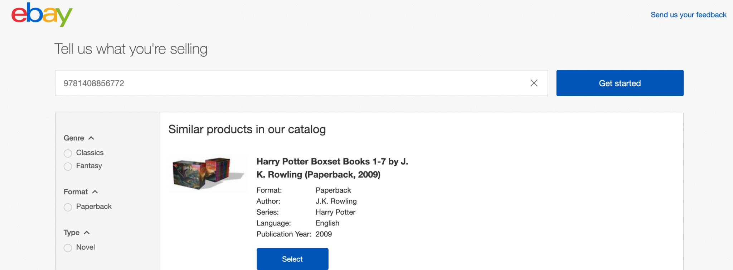The height and width of the screenshot is (270, 733).
Task: Click the Similar products heading
Action: click(x=247, y=129)
